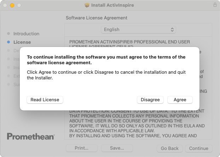Viewport: 220px width, 157px height.
Task: Click the Continue button
Action: (x=198, y=148)
